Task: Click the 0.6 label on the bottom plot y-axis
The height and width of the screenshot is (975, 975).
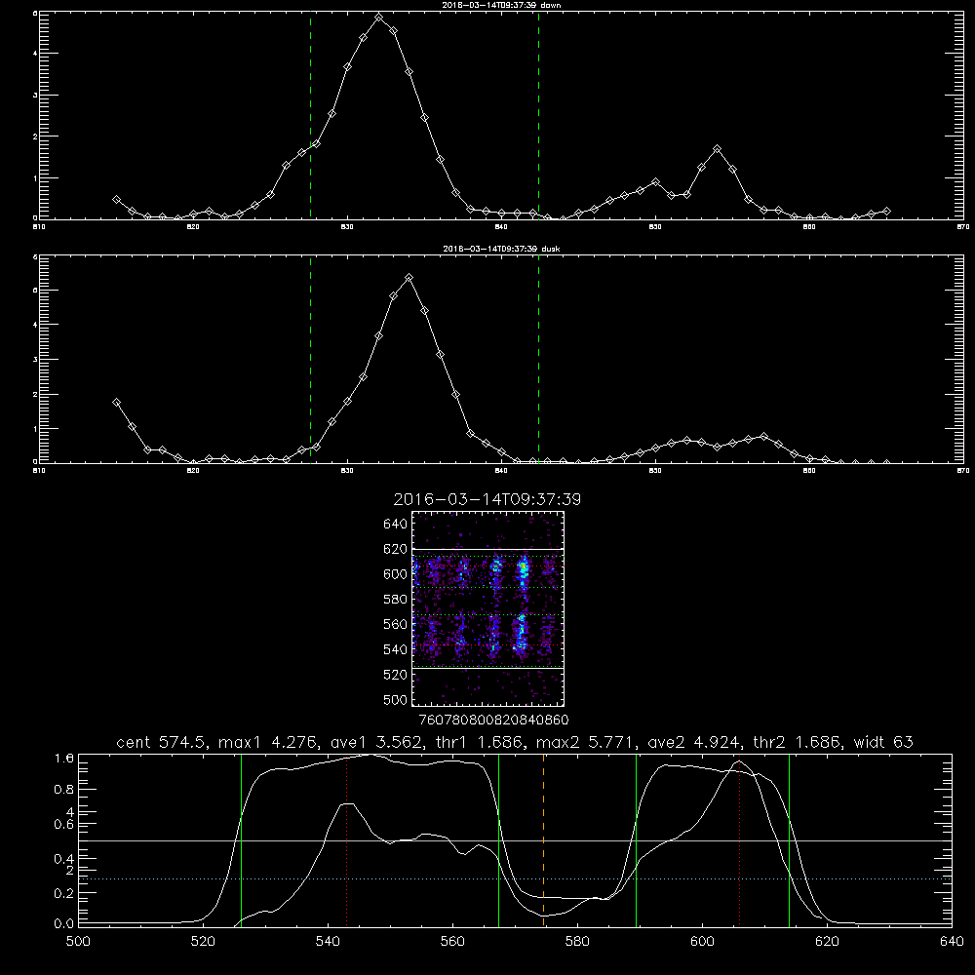Action: click(64, 825)
